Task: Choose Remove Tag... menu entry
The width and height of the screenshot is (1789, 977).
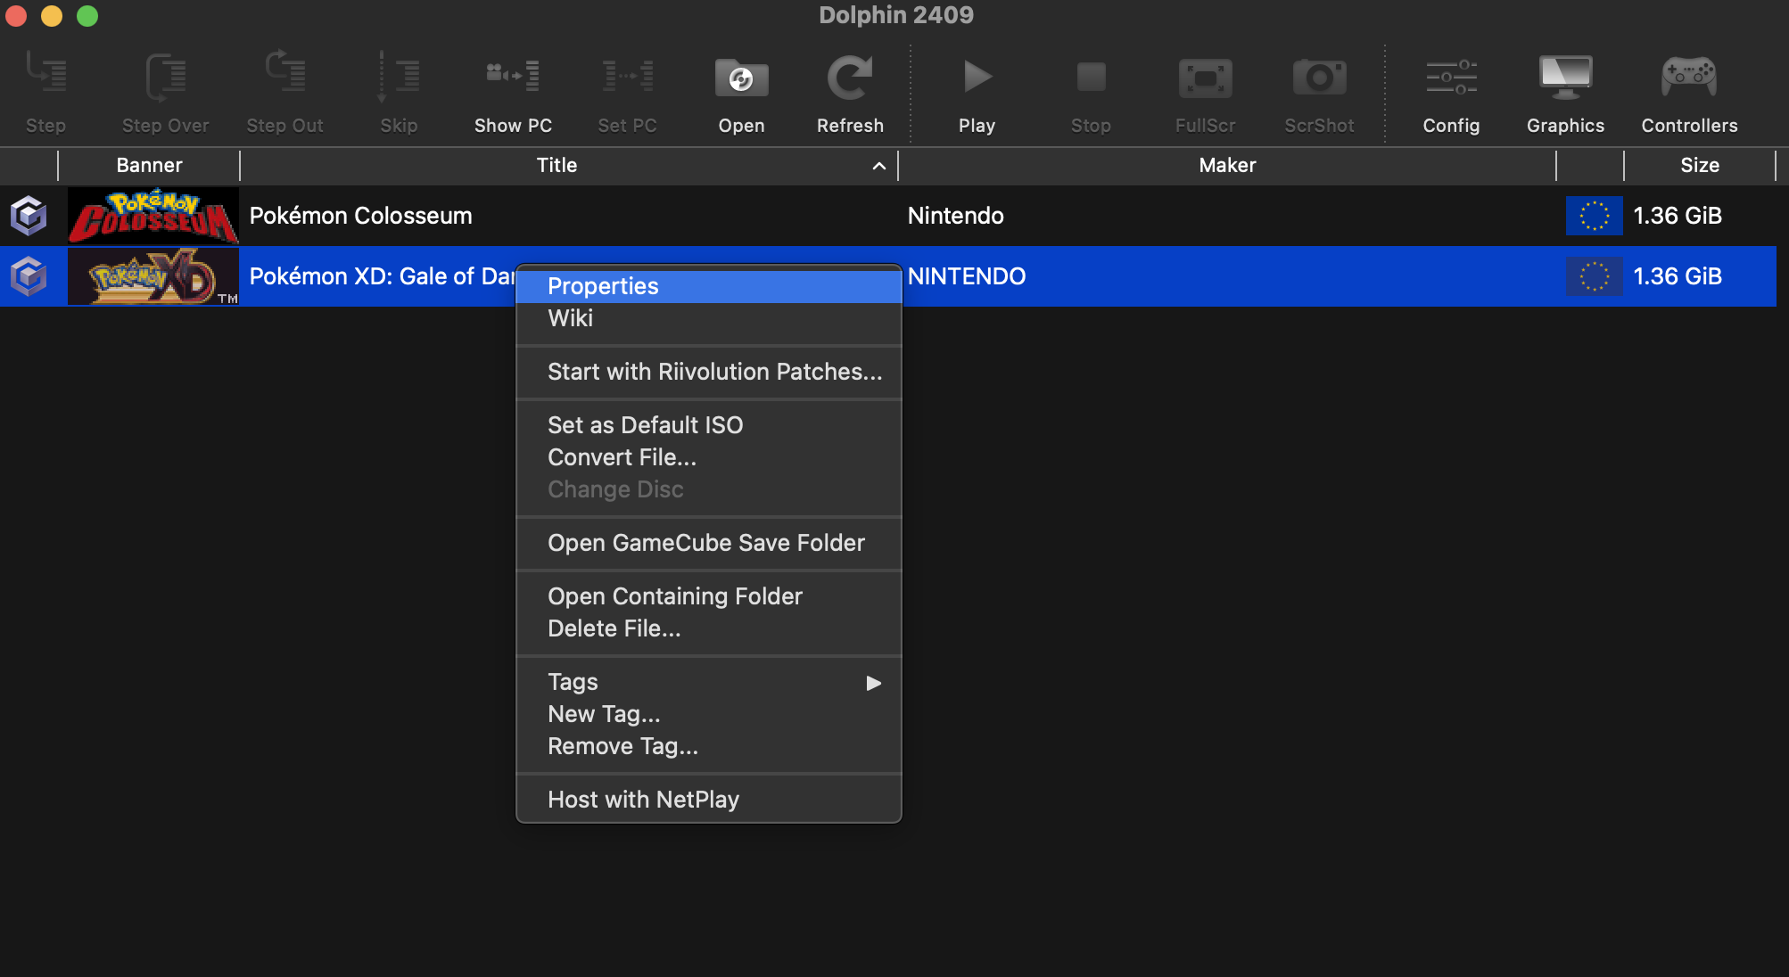Action: pyautogui.click(x=709, y=746)
